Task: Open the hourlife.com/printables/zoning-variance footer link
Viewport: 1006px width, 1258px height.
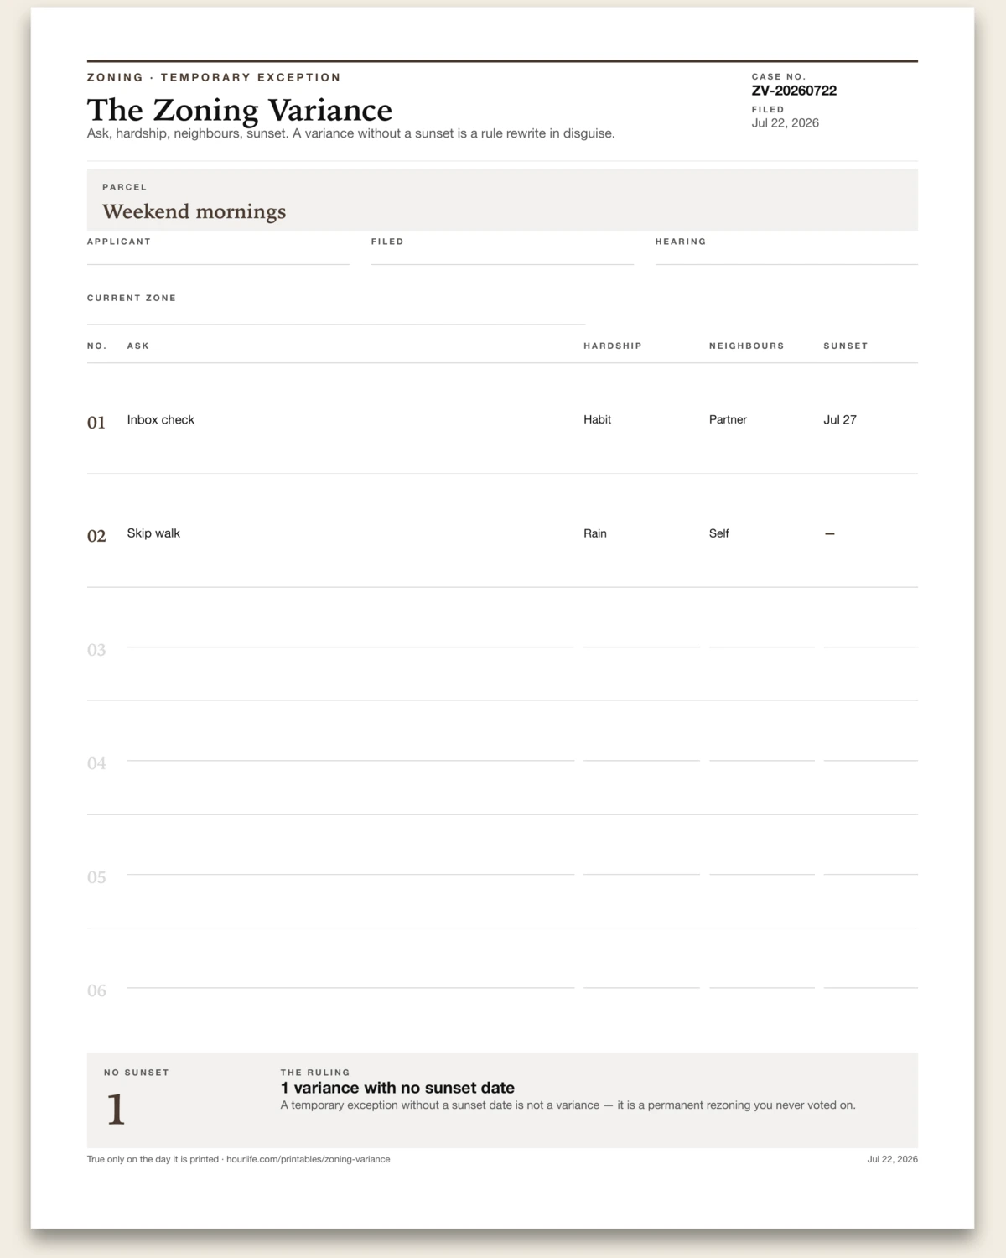Action: click(309, 1159)
